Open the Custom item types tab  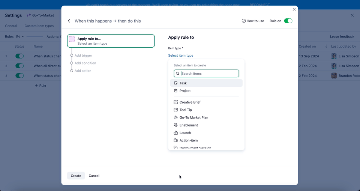(x=39, y=26)
